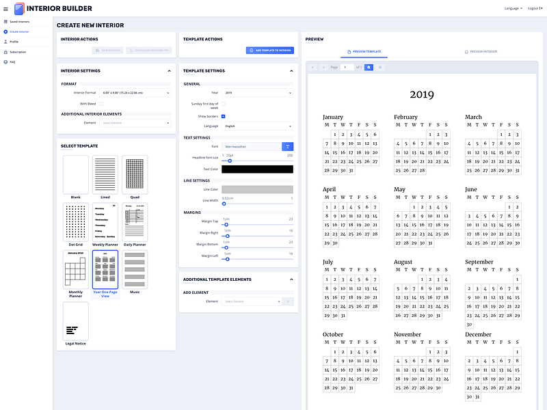This screenshot has height=410, width=547.
Task: Click the Line Width slider handle
Action: point(224,204)
